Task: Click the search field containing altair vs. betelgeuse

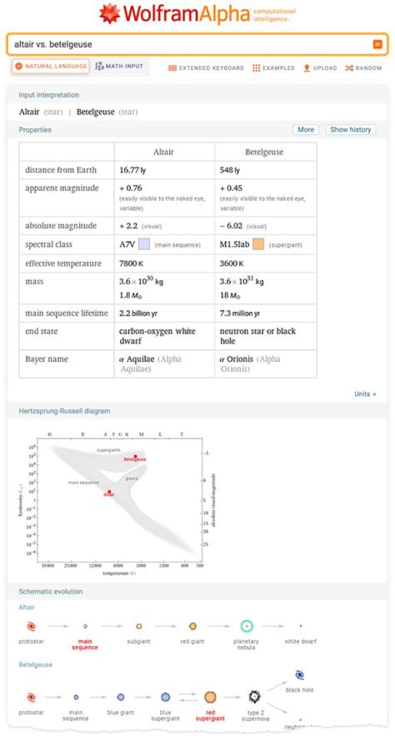Action: [x=189, y=44]
